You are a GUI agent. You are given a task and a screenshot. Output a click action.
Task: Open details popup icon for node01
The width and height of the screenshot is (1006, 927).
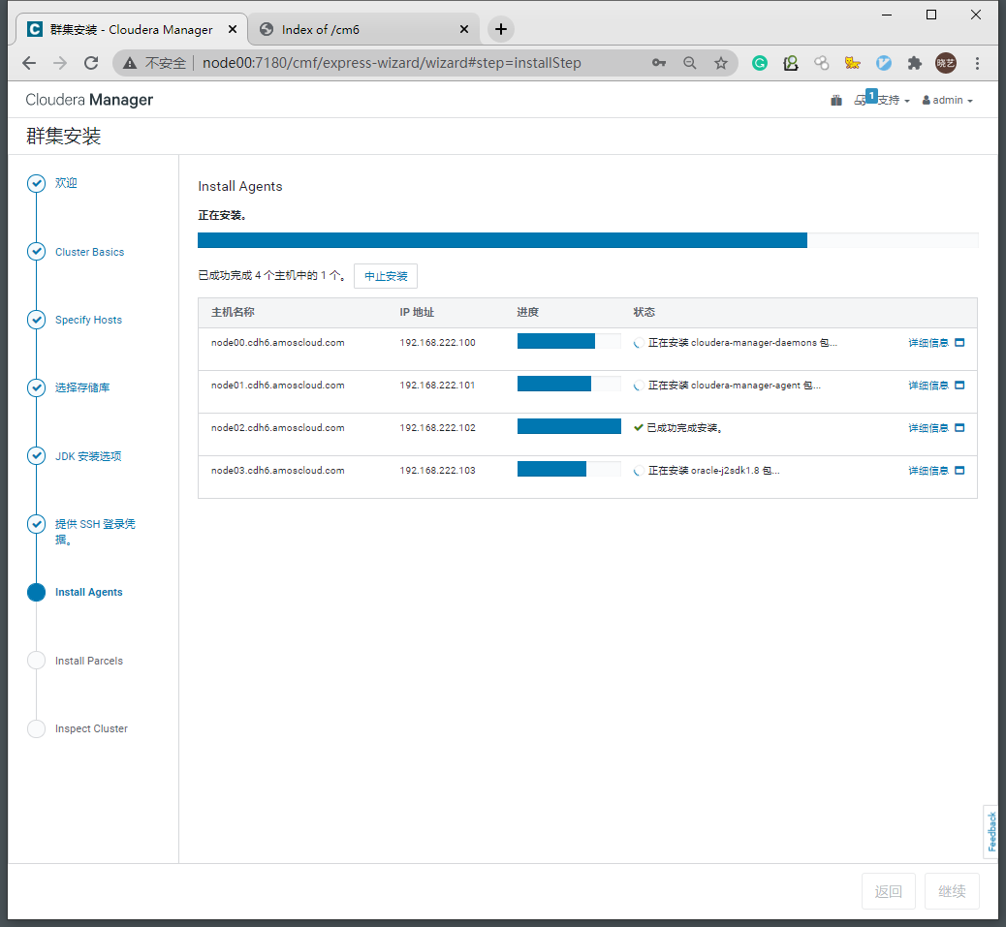tap(959, 386)
